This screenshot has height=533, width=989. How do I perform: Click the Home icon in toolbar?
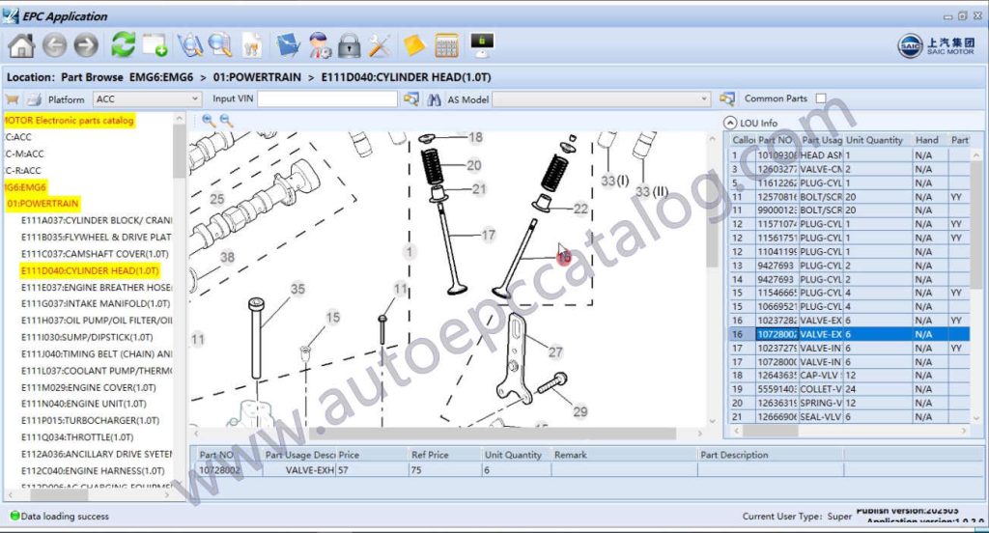click(x=21, y=45)
